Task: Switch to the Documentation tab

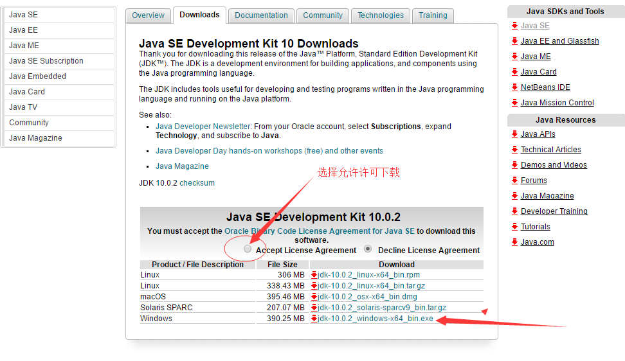Action: [262, 15]
